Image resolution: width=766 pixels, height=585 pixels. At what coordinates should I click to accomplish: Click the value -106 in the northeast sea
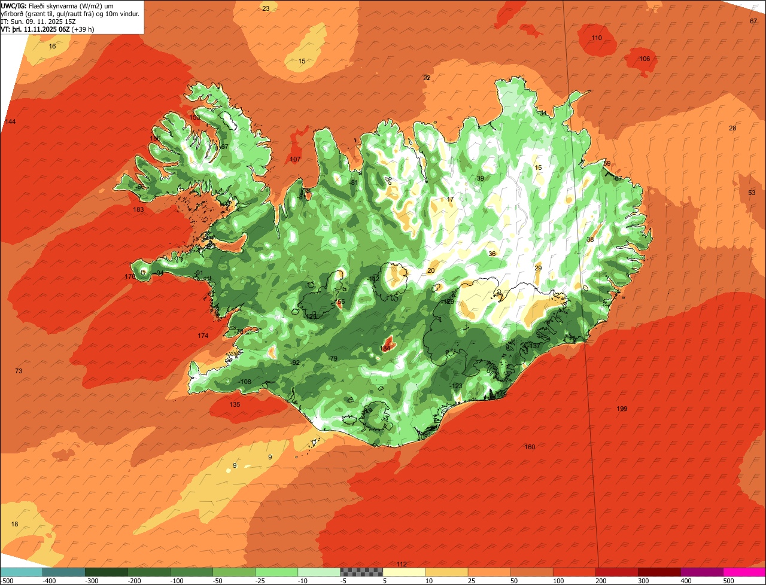click(x=644, y=59)
